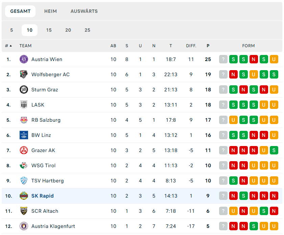Switch to the AUSWÄRTS tab
Screen dimensions: 284x235
[84, 11]
